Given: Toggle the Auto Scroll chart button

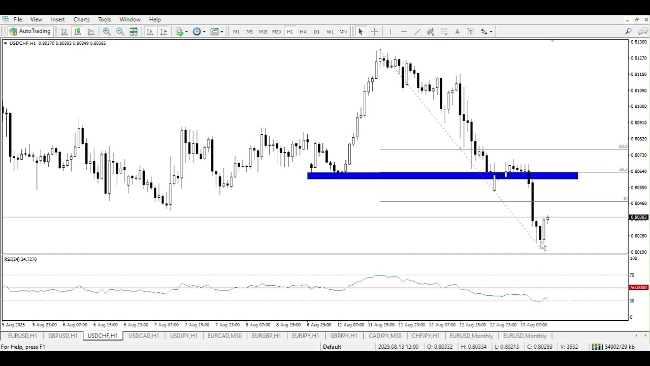Looking at the screenshot, I should [150, 32].
